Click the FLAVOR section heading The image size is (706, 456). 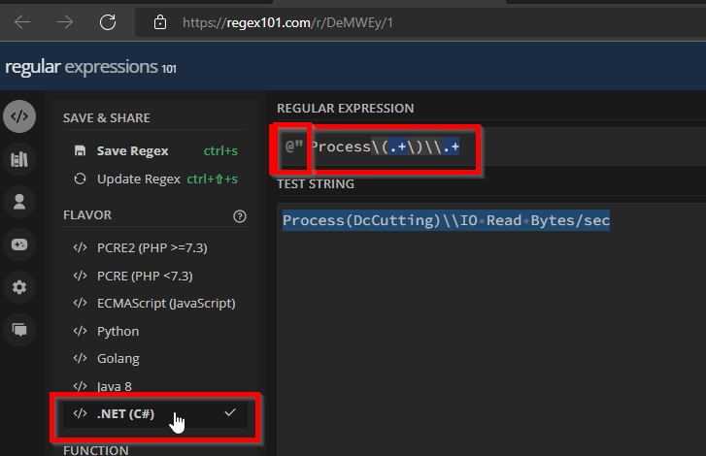(x=87, y=215)
